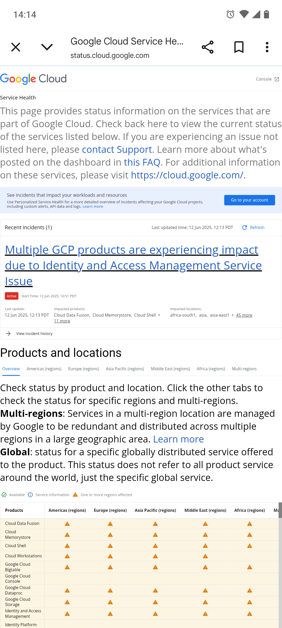Tap the Google Cloud logo

tap(33, 79)
